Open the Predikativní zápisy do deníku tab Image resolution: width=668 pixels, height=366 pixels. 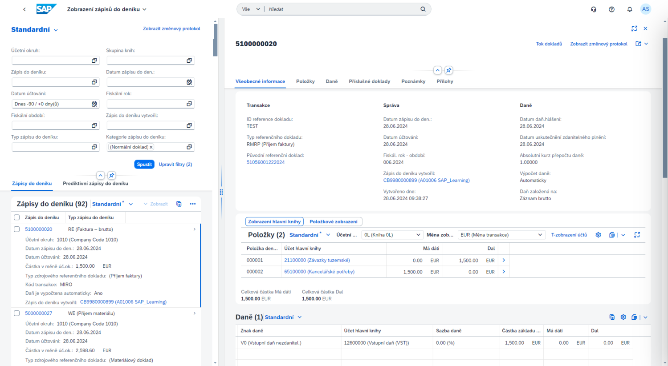tap(95, 184)
